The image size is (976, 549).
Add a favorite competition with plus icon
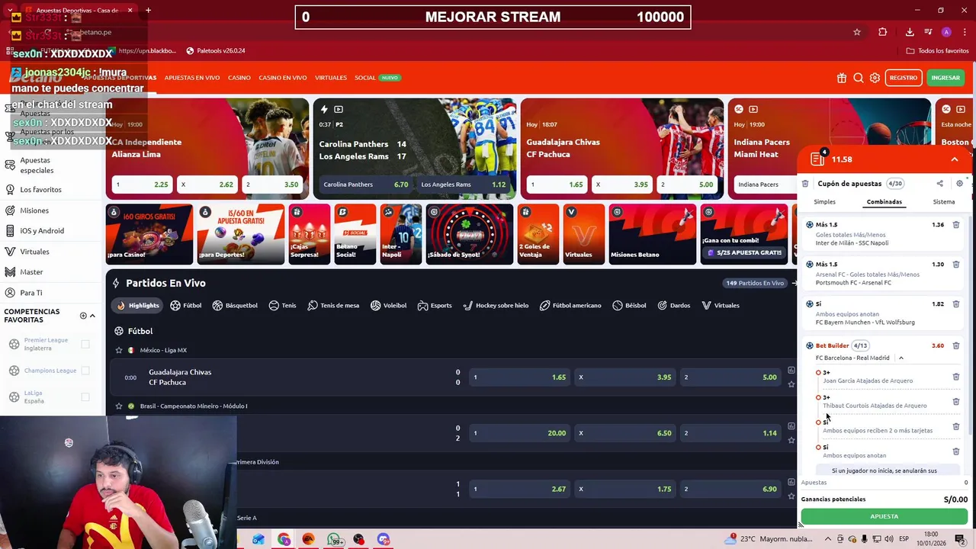pos(83,316)
